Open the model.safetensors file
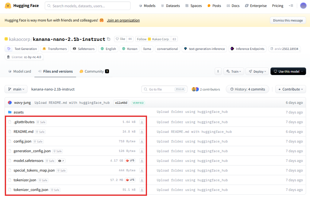This screenshot has height=197, width=310. click(28, 161)
